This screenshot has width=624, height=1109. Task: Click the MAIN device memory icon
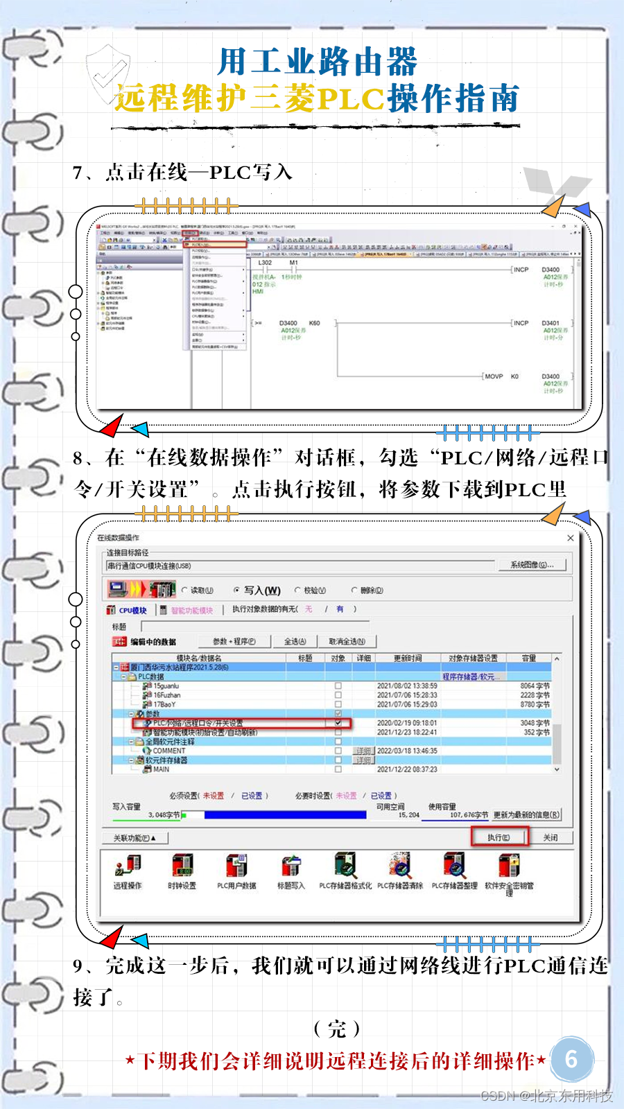pos(147,769)
